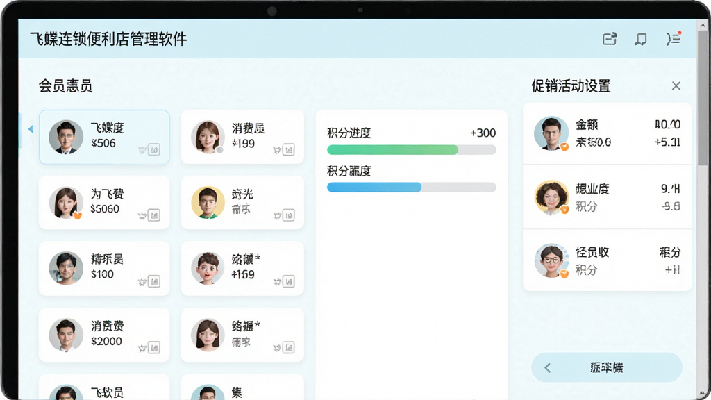The image size is (711, 400).
Task: Collapse the sidebar with the blue left arrow
Action: (31, 128)
